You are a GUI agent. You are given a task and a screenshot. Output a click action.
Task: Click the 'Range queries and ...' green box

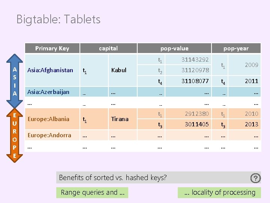tap(92, 192)
